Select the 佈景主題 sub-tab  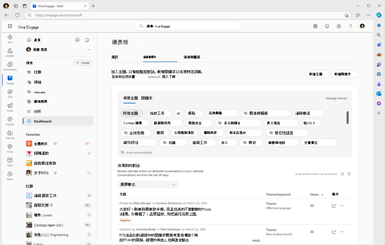[130, 98]
